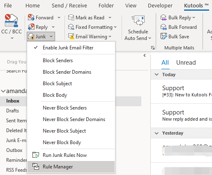Collapse the Yesterday message group
The width and height of the screenshot is (212, 175).
[157, 133]
